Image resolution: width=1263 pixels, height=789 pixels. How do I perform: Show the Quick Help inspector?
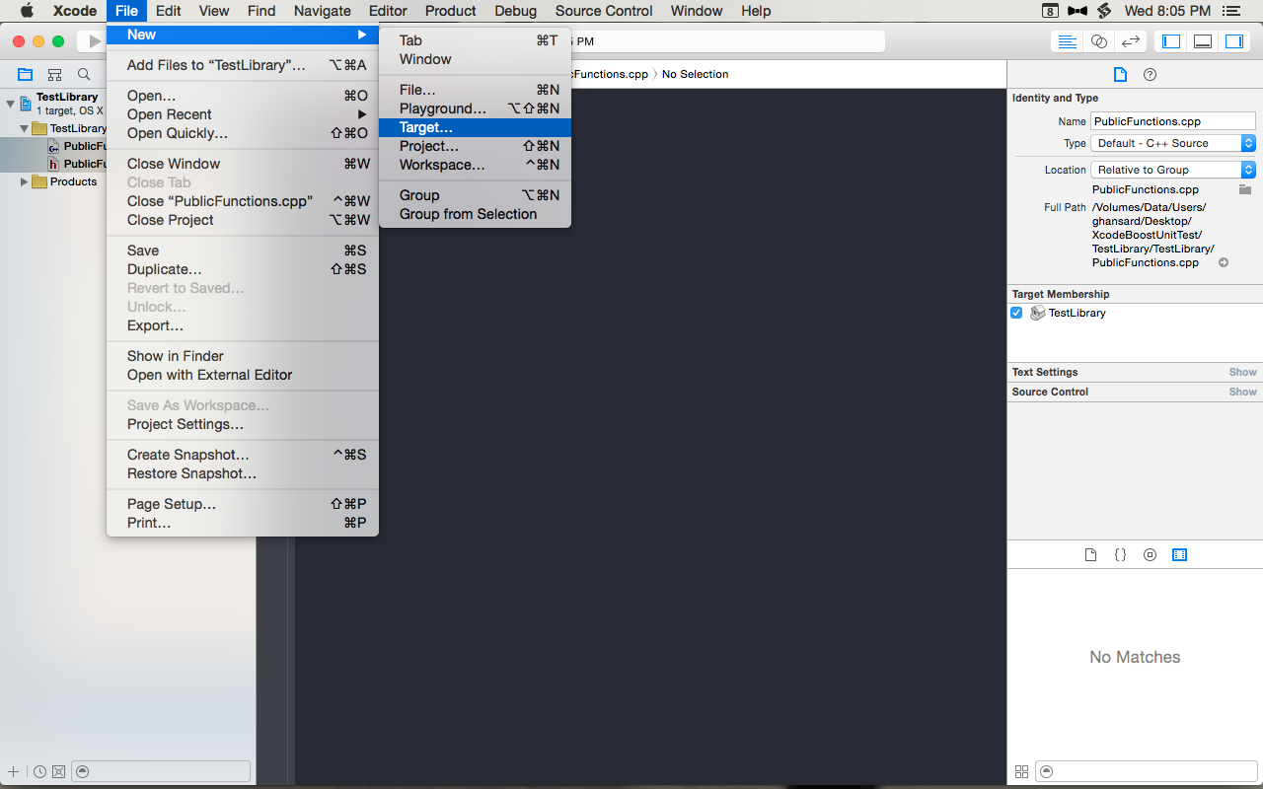click(1150, 75)
